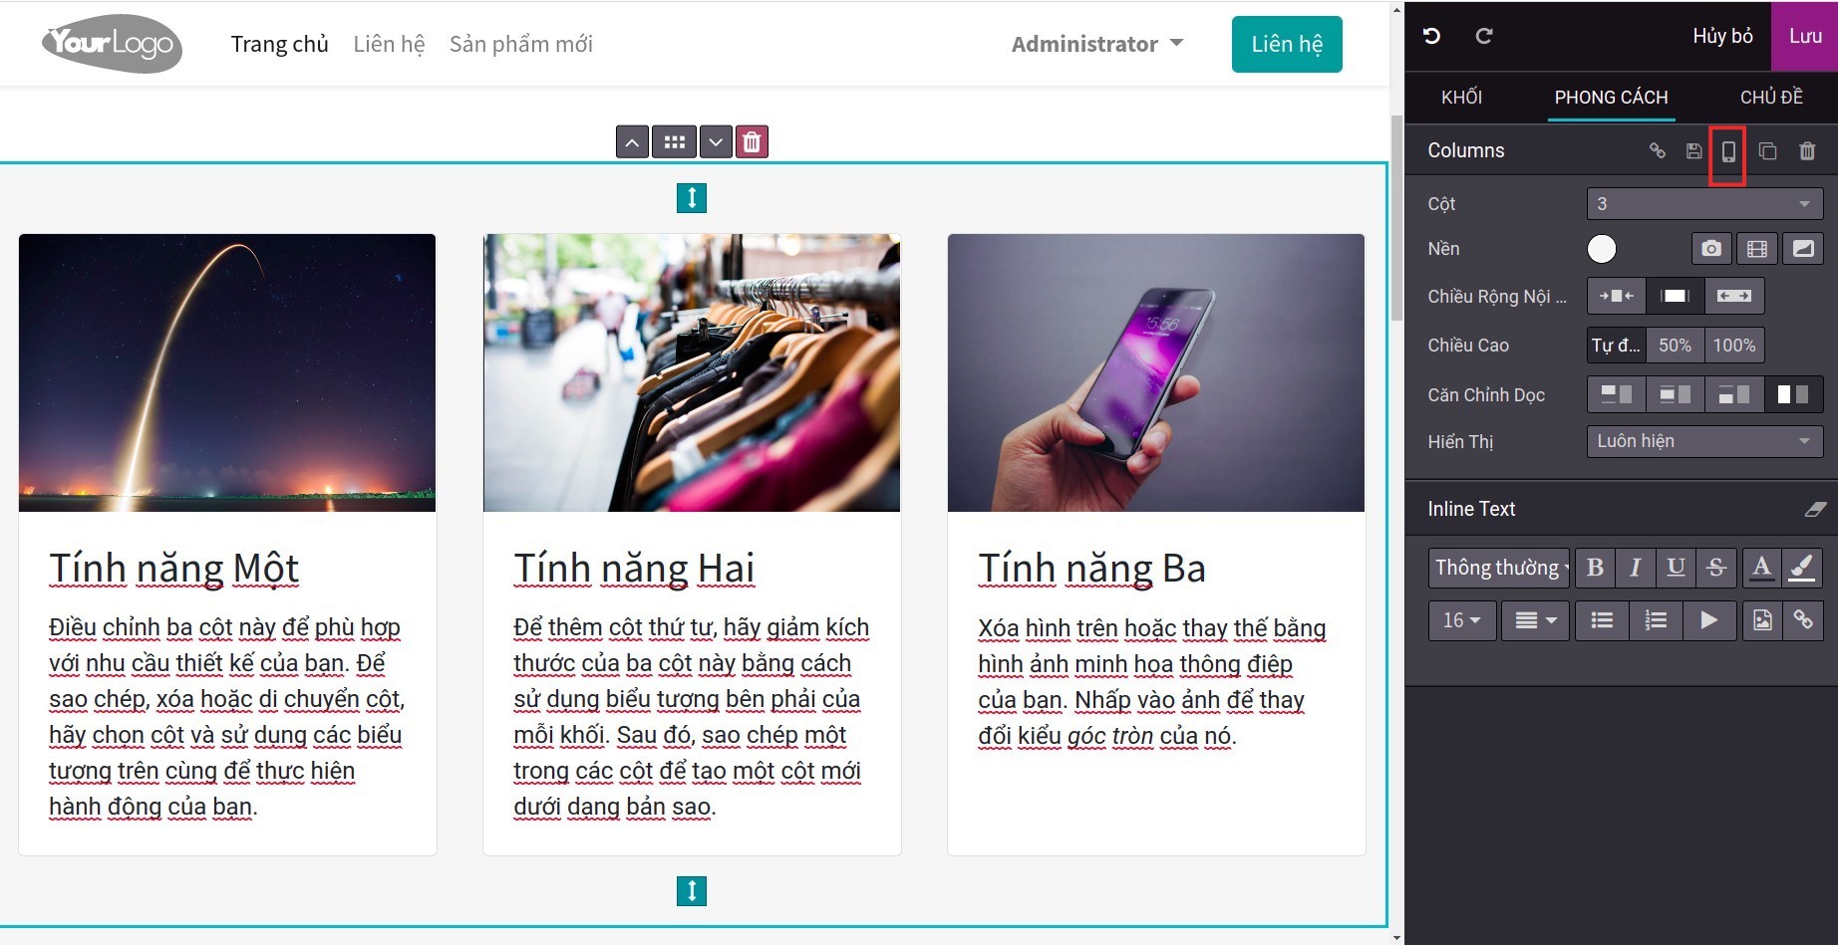Set Chiều Cao to 50%
Image resolution: width=1838 pixels, height=945 pixels.
1675,346
